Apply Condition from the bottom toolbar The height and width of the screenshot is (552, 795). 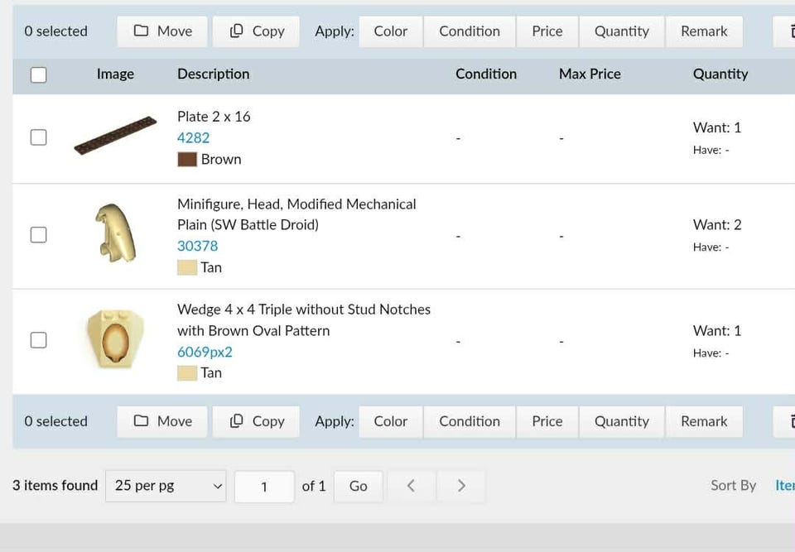pos(470,421)
